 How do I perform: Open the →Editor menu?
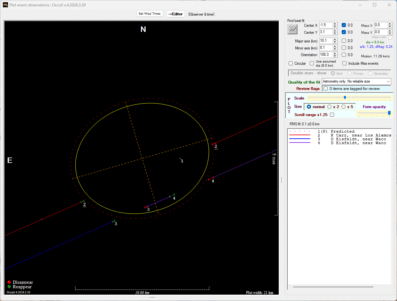[x=175, y=14]
